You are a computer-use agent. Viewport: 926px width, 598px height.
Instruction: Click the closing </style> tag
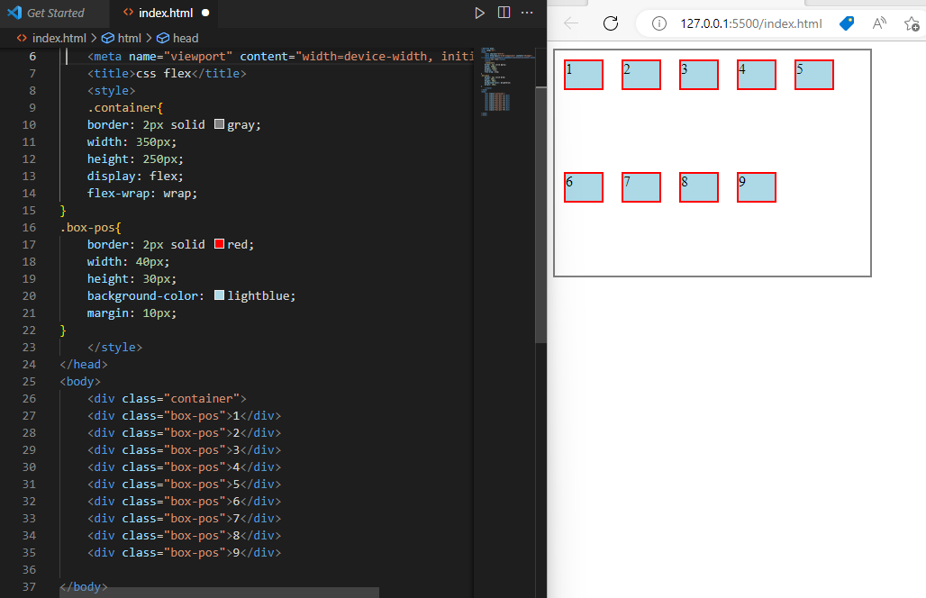click(x=114, y=347)
